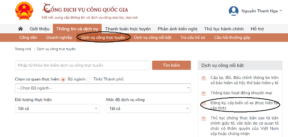Click the national emblem logo
The height and width of the screenshot is (137, 288).
[x=24, y=11]
